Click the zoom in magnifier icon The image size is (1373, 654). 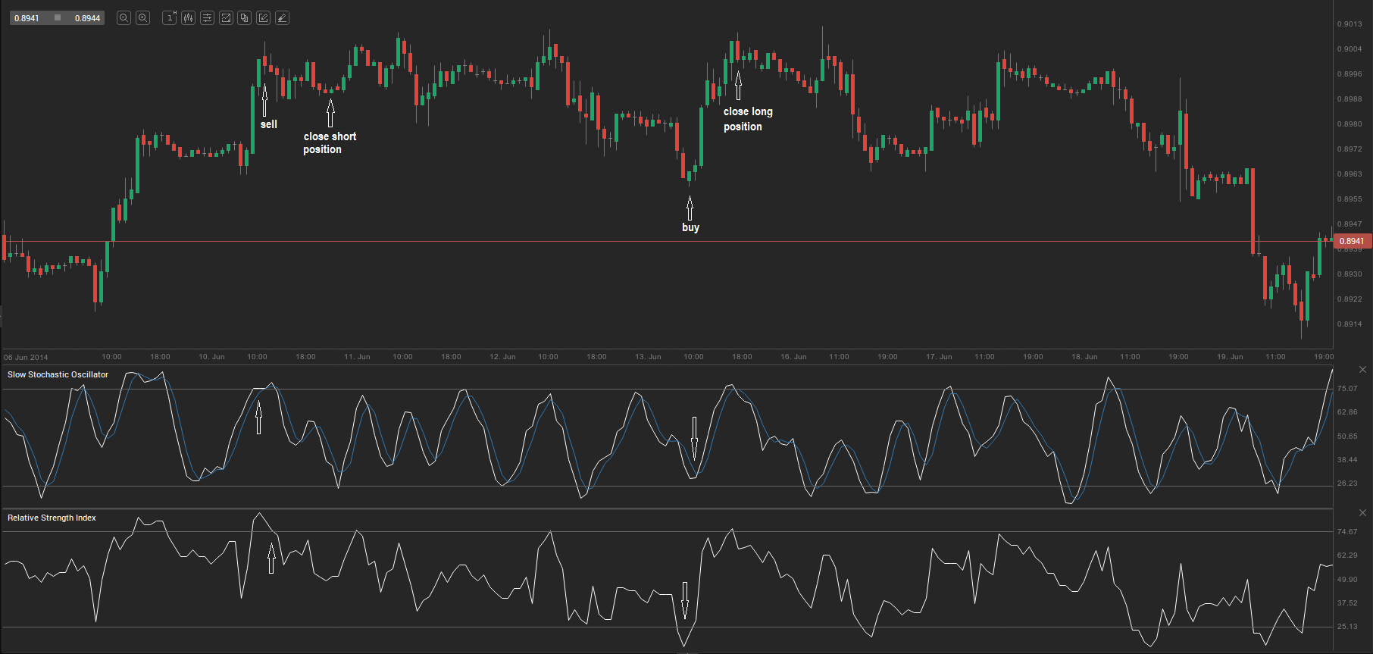pyautogui.click(x=142, y=17)
